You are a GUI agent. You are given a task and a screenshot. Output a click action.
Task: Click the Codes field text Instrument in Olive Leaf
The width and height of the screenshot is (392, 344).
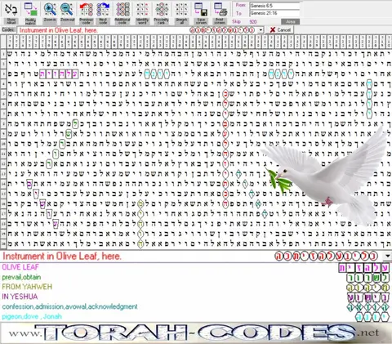pyautogui.click(x=58, y=30)
